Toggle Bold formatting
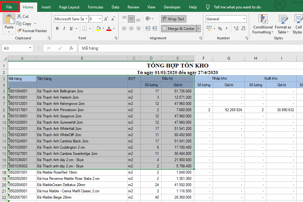 (57, 28)
